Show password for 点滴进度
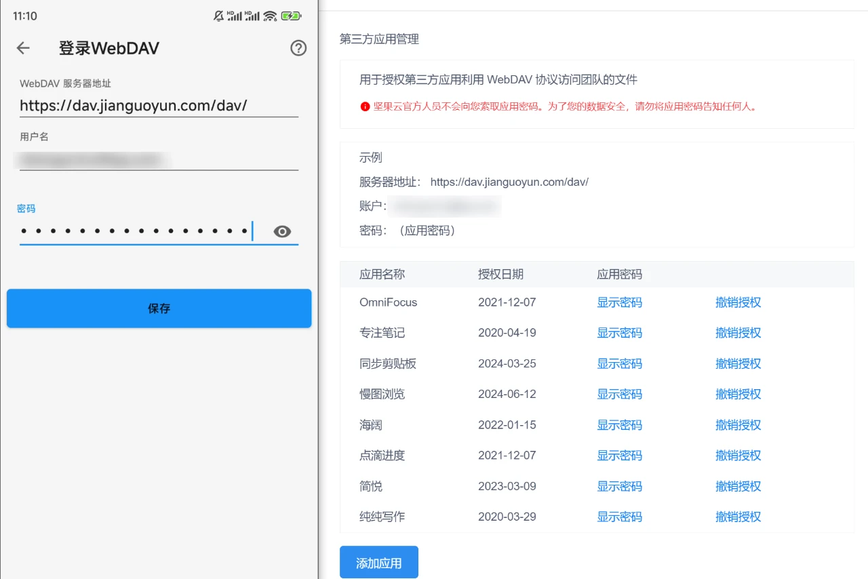 [x=619, y=456]
